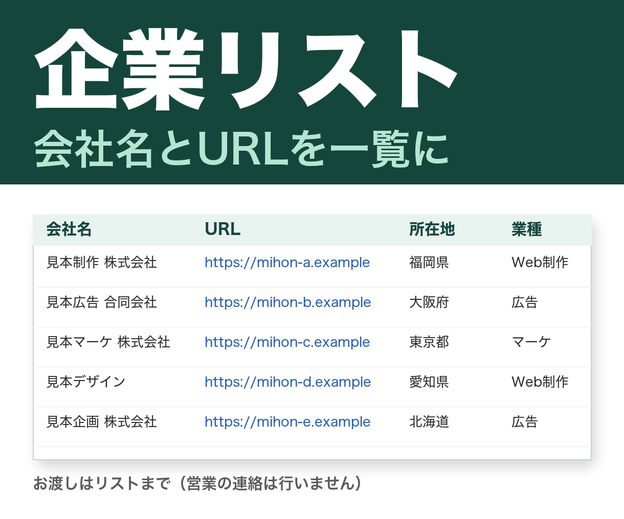Click 広告 in the 見本企画 row
Viewport: 624px width, 519px height.
coord(525,422)
